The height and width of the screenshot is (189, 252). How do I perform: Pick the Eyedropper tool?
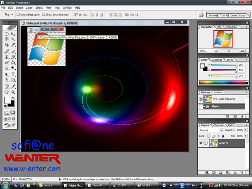click(x=13, y=86)
